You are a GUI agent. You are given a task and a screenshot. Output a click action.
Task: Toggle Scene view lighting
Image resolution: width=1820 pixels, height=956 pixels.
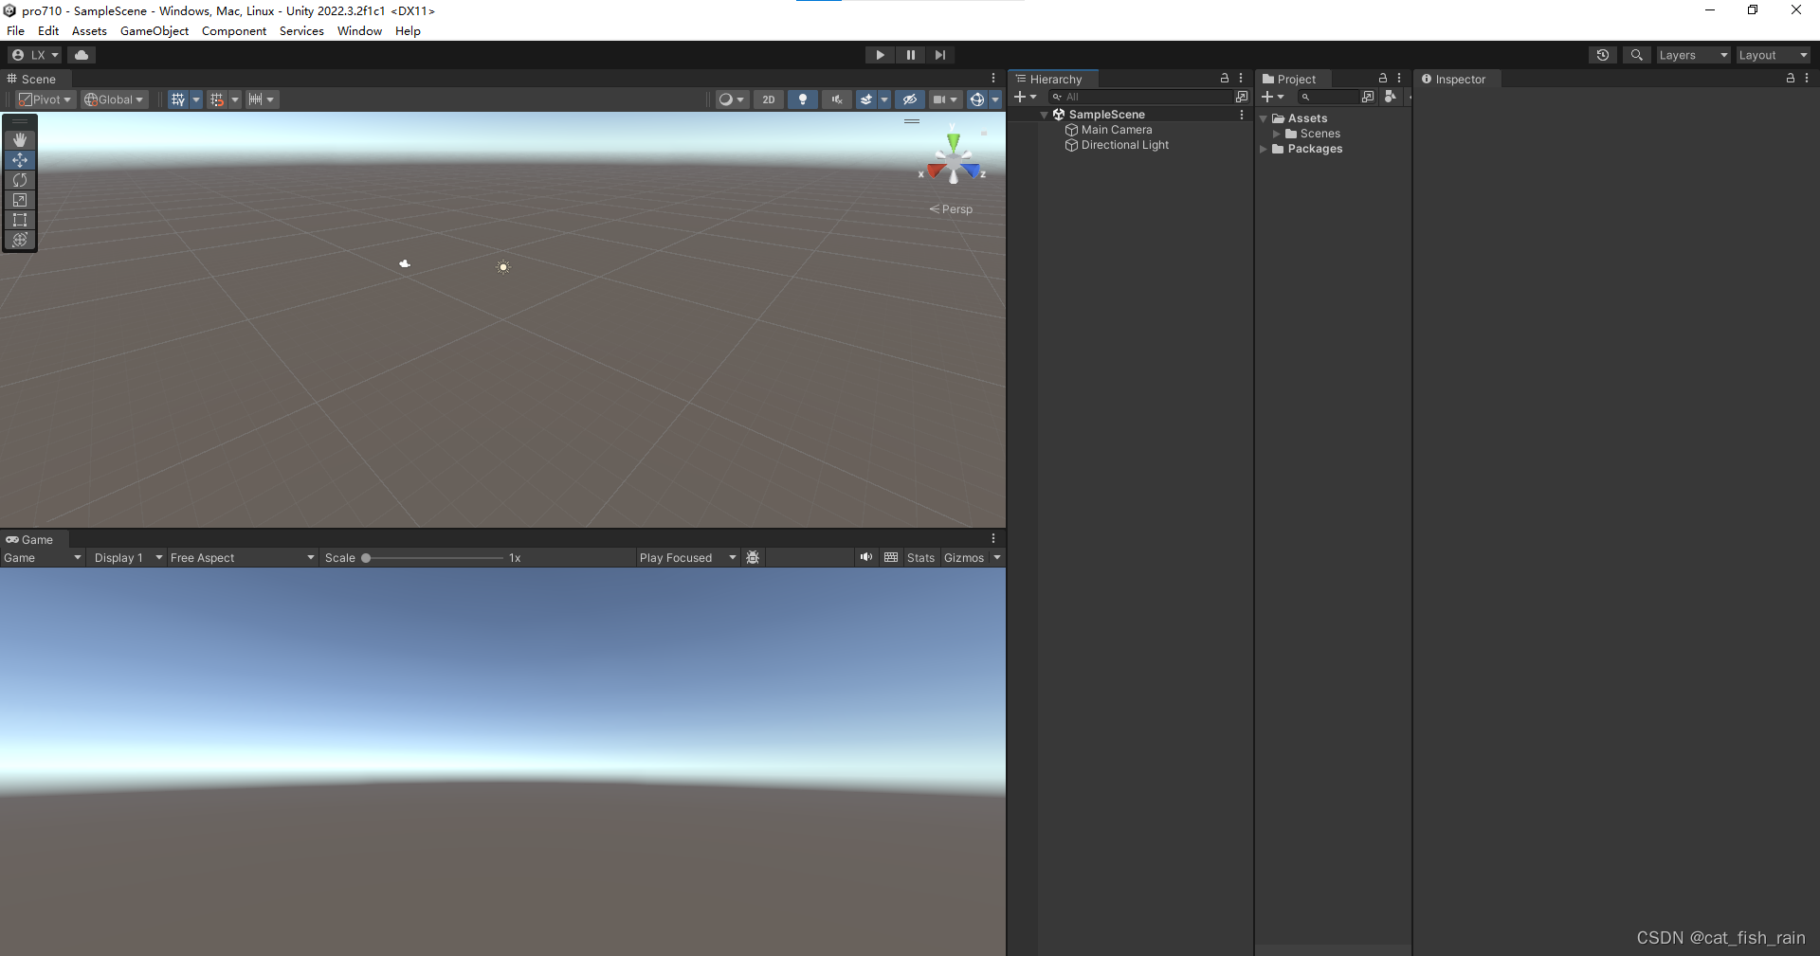[x=802, y=99]
